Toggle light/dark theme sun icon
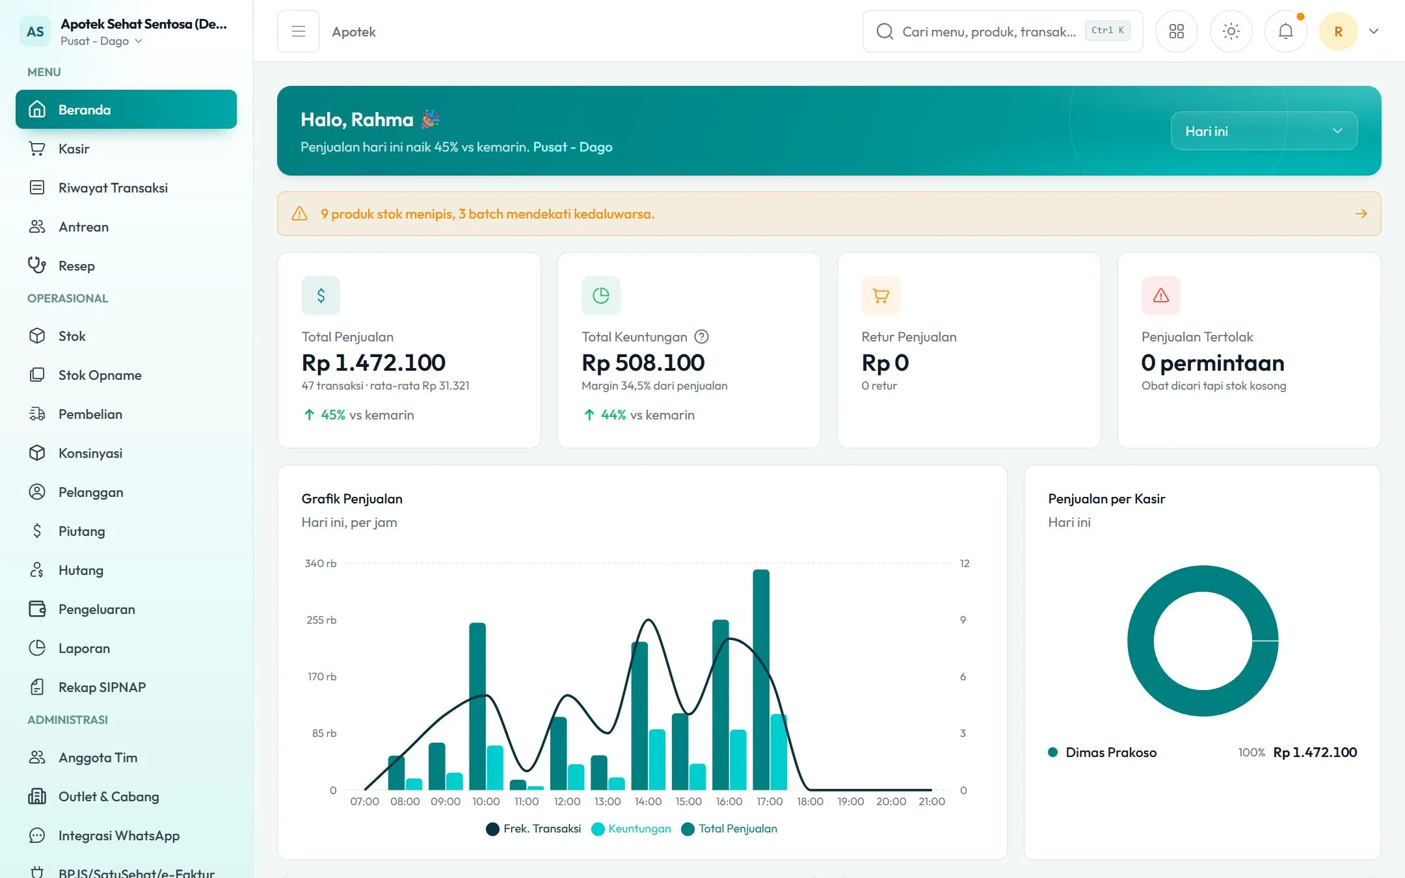Screen dimensions: 1405x878 pos(1231,31)
